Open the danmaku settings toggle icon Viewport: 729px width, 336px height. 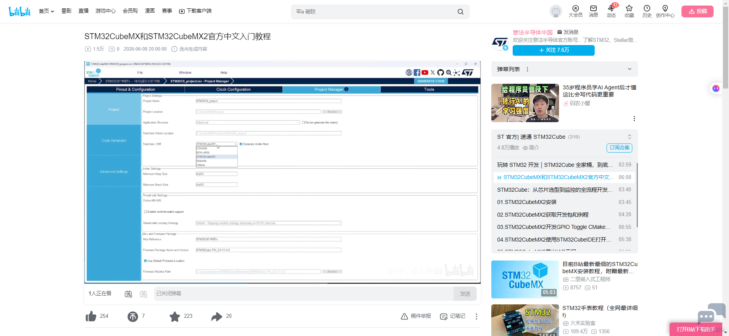(x=143, y=294)
